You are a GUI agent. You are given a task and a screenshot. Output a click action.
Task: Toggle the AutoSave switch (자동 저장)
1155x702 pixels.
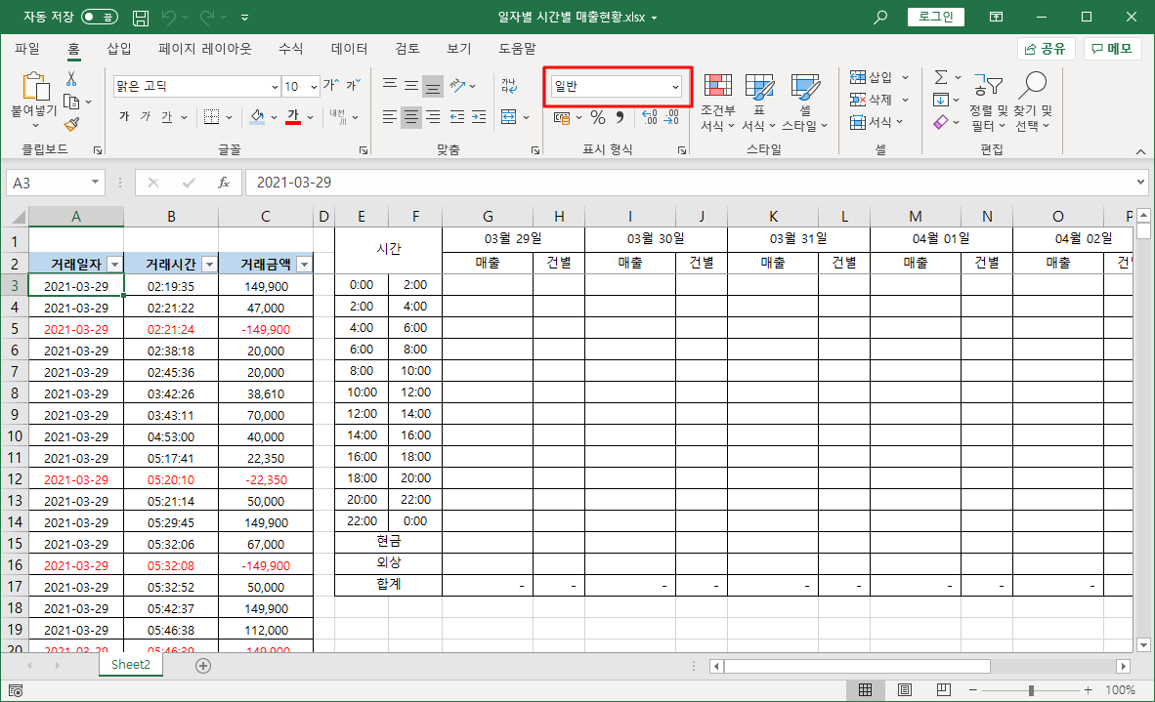[x=99, y=17]
